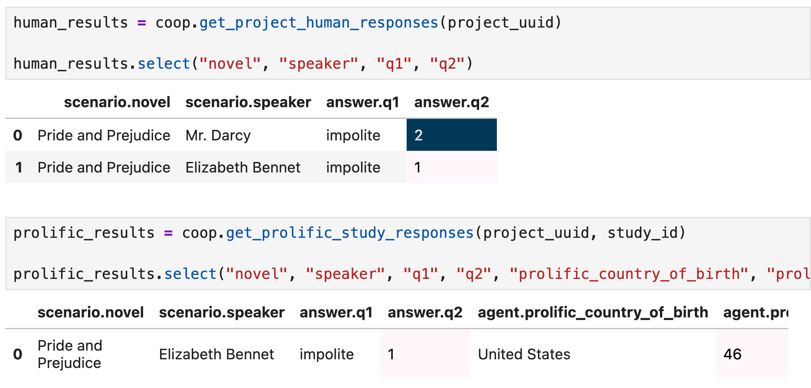811x388 pixels.
Task: Click the answer.q2 header in first table
Action: [x=452, y=102]
